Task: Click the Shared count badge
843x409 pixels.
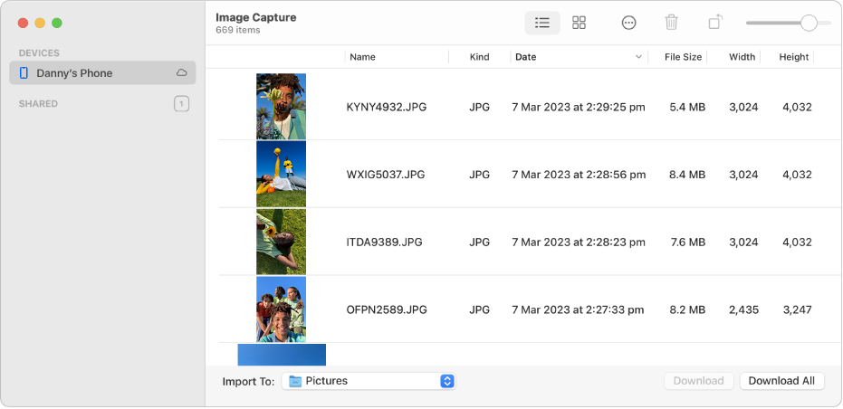Action: point(181,104)
